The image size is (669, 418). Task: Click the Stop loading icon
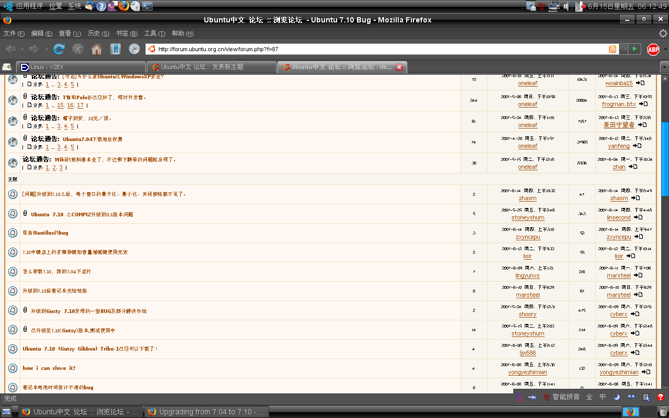(x=78, y=49)
